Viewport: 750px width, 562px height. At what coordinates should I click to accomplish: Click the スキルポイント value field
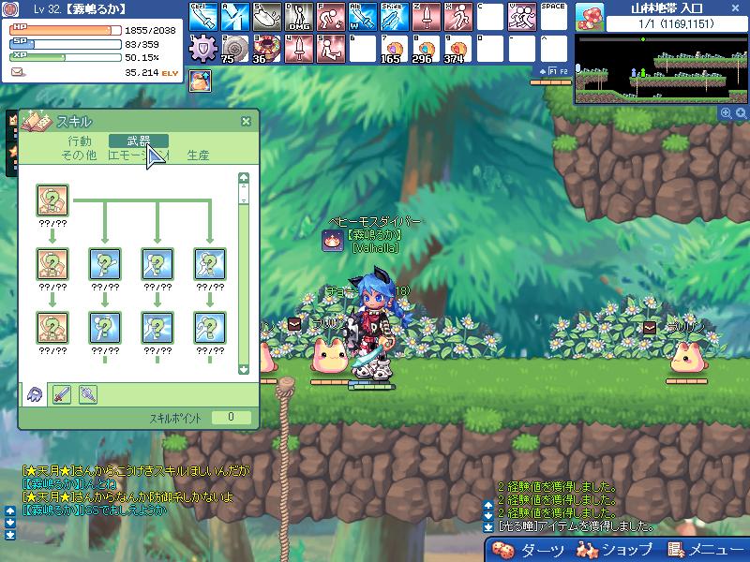(231, 417)
